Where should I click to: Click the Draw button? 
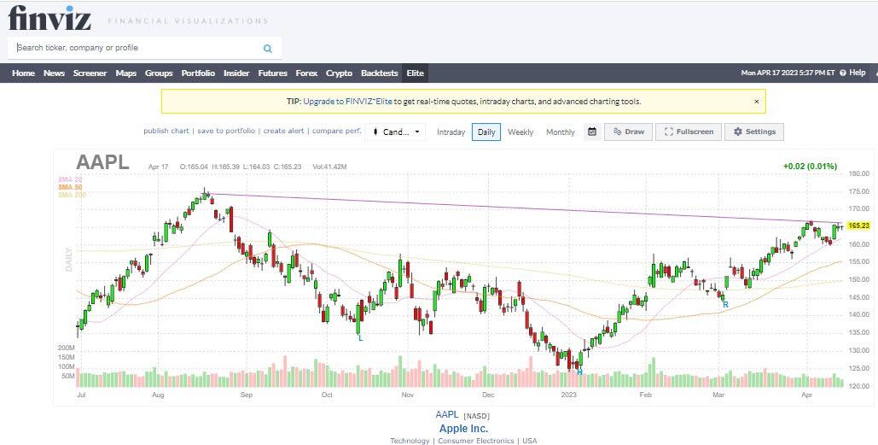coord(628,132)
